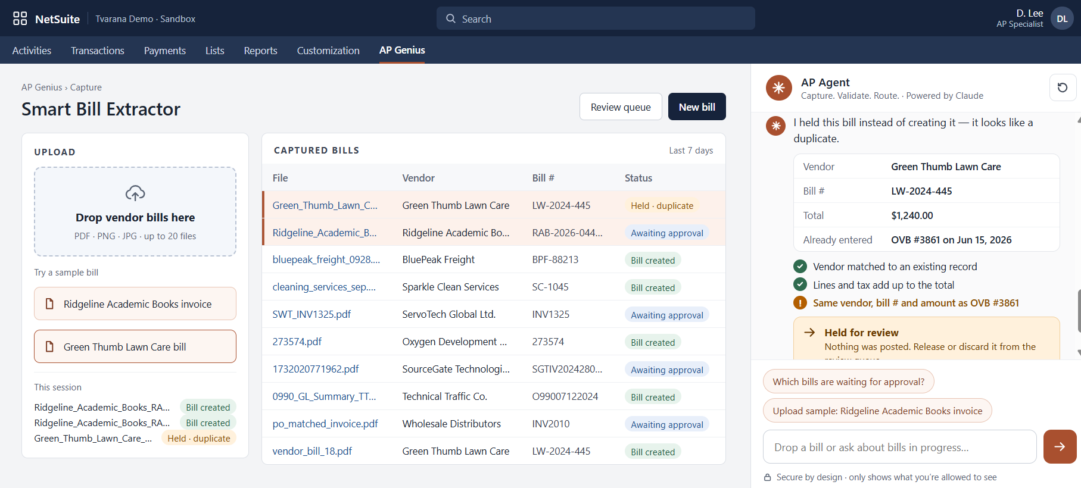Open the Reports menu
1081x488 pixels.
pos(260,51)
